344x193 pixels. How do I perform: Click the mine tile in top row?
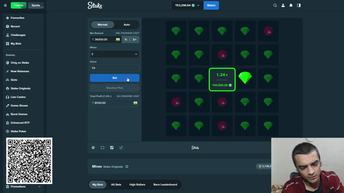(268, 31)
